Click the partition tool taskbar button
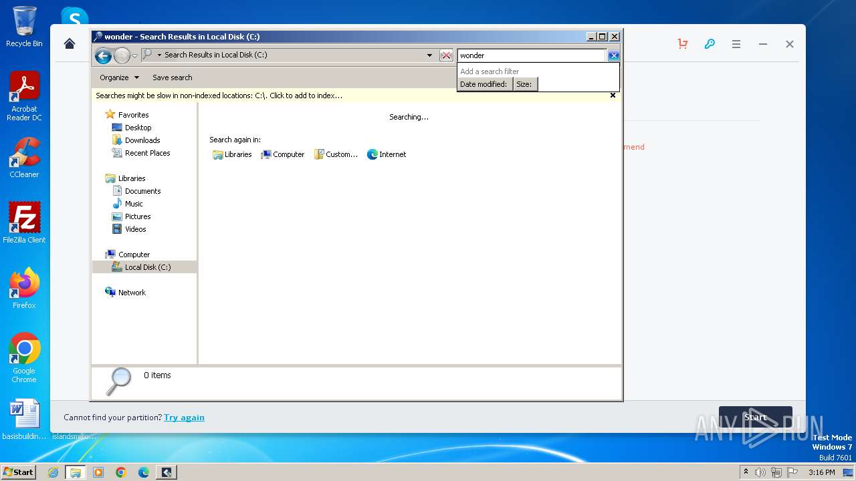This screenshot has width=856, height=481. pos(167,472)
